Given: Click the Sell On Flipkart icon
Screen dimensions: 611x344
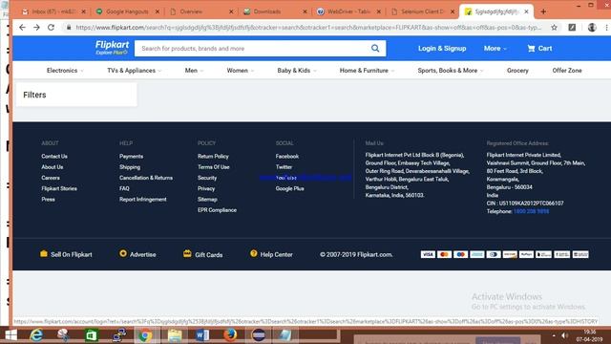Looking at the screenshot, I should 44,253.
